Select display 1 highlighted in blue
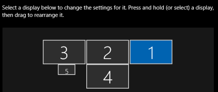This screenshot has height=92, width=218. click(151, 52)
